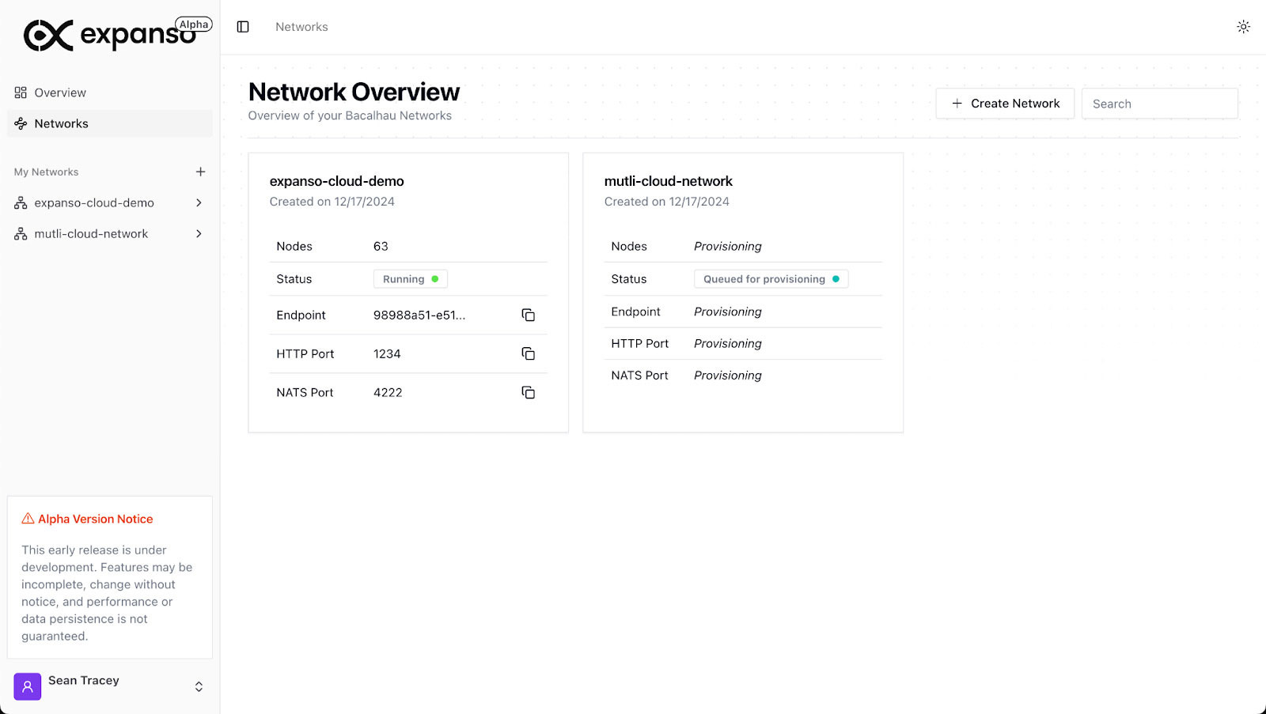
Task: Open the Sean Tracey user menu
Action: (x=110, y=686)
